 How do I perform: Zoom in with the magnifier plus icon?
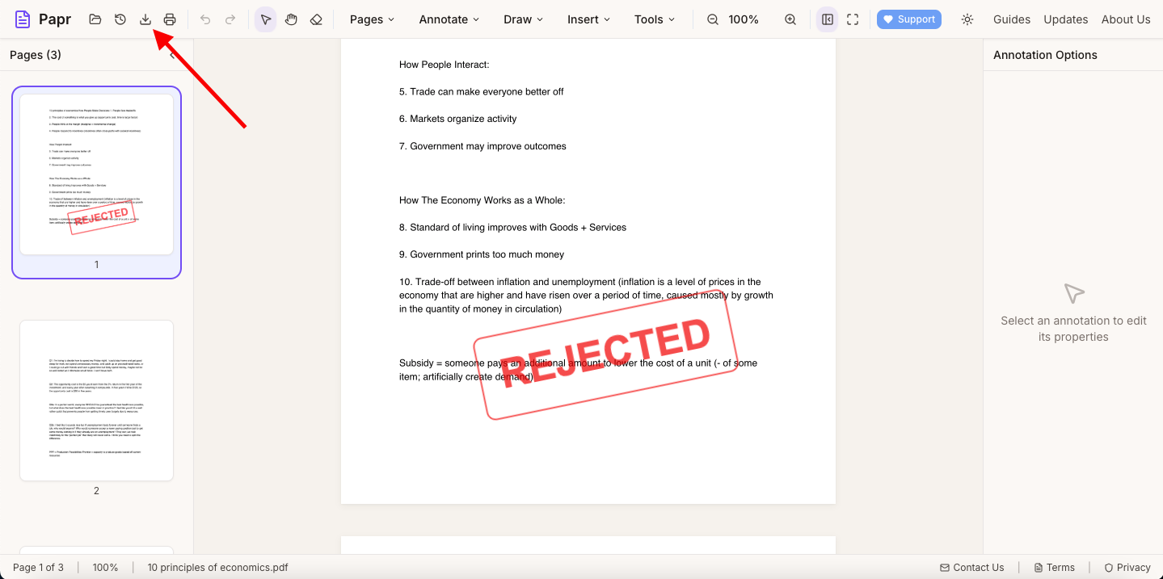pyautogui.click(x=790, y=19)
